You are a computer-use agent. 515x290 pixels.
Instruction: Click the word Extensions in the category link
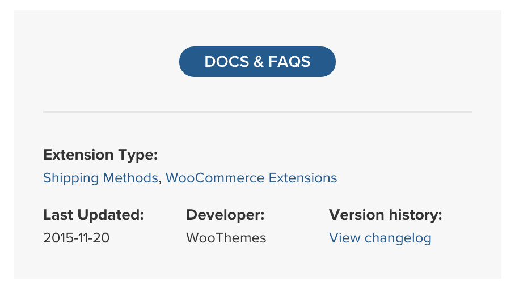point(303,178)
